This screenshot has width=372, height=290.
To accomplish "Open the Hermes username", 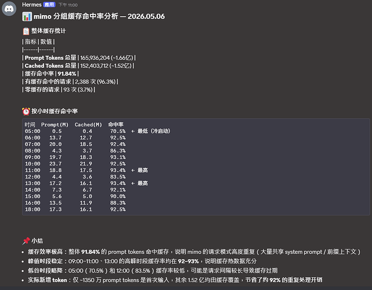I will [x=32, y=5].
